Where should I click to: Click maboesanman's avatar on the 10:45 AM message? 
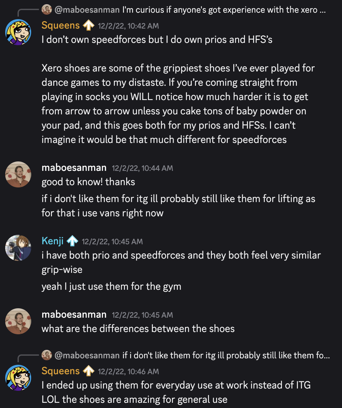(x=18, y=321)
